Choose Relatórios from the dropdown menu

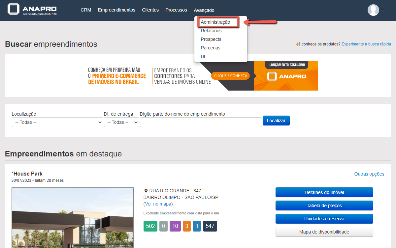(x=211, y=31)
